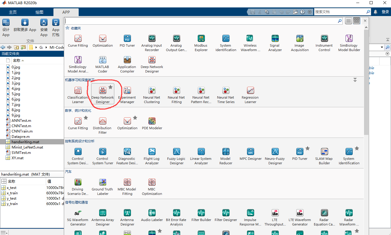
Task: Select the APP ribbon tab
Action: (x=66, y=12)
